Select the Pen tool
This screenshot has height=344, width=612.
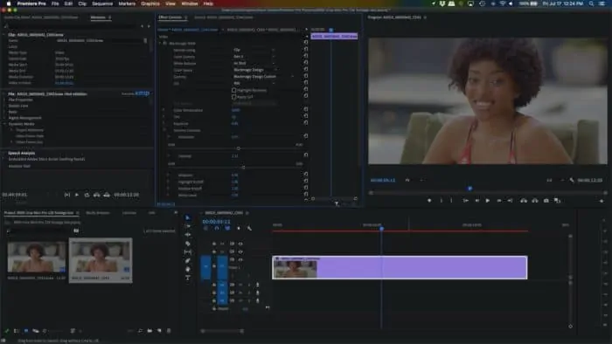pos(188,261)
